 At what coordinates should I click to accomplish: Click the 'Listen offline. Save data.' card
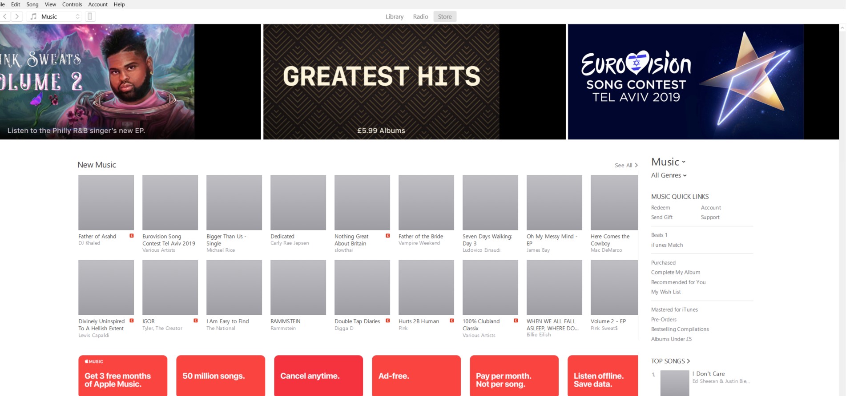tap(603, 376)
